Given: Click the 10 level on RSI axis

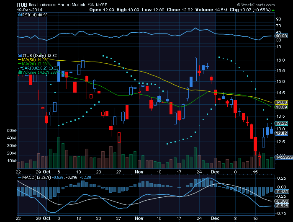Looking at the screenshot, I should point(278,47).
